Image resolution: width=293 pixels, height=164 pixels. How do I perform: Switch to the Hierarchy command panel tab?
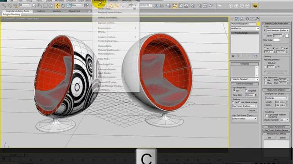(x=242, y=19)
